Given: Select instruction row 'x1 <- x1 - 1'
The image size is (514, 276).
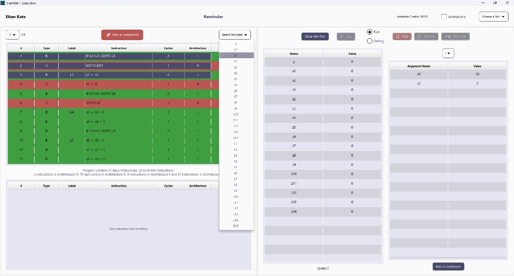Looking at the screenshot, I should (113, 112).
